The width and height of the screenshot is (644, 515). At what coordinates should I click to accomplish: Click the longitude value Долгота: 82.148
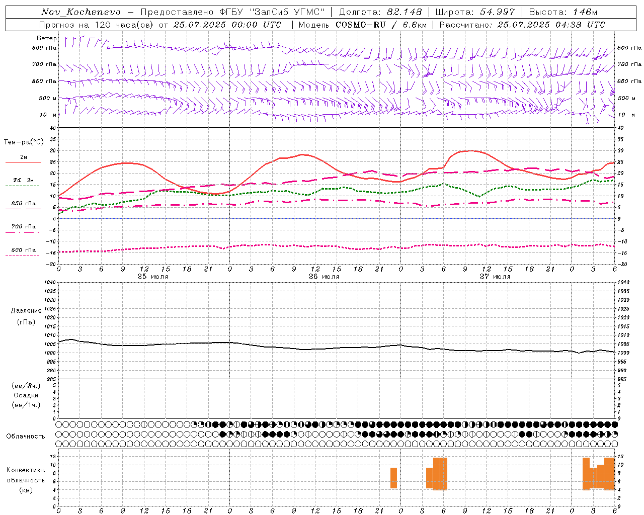[x=380, y=12]
